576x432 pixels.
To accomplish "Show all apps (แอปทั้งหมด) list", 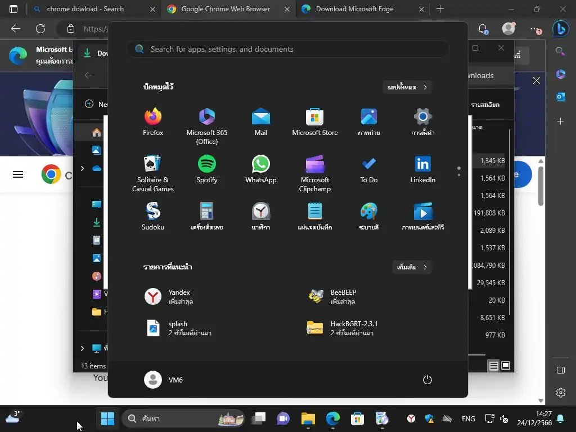I will [x=407, y=87].
